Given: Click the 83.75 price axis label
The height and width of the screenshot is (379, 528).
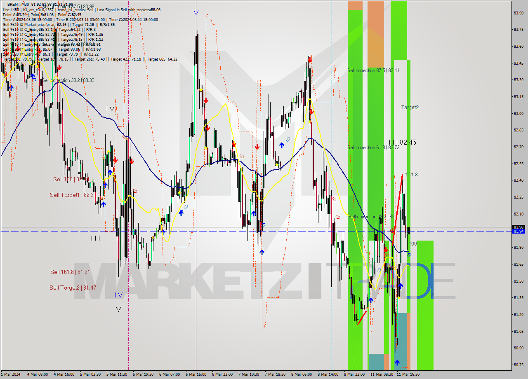Looking at the screenshot, I should pyautogui.click(x=519, y=29).
